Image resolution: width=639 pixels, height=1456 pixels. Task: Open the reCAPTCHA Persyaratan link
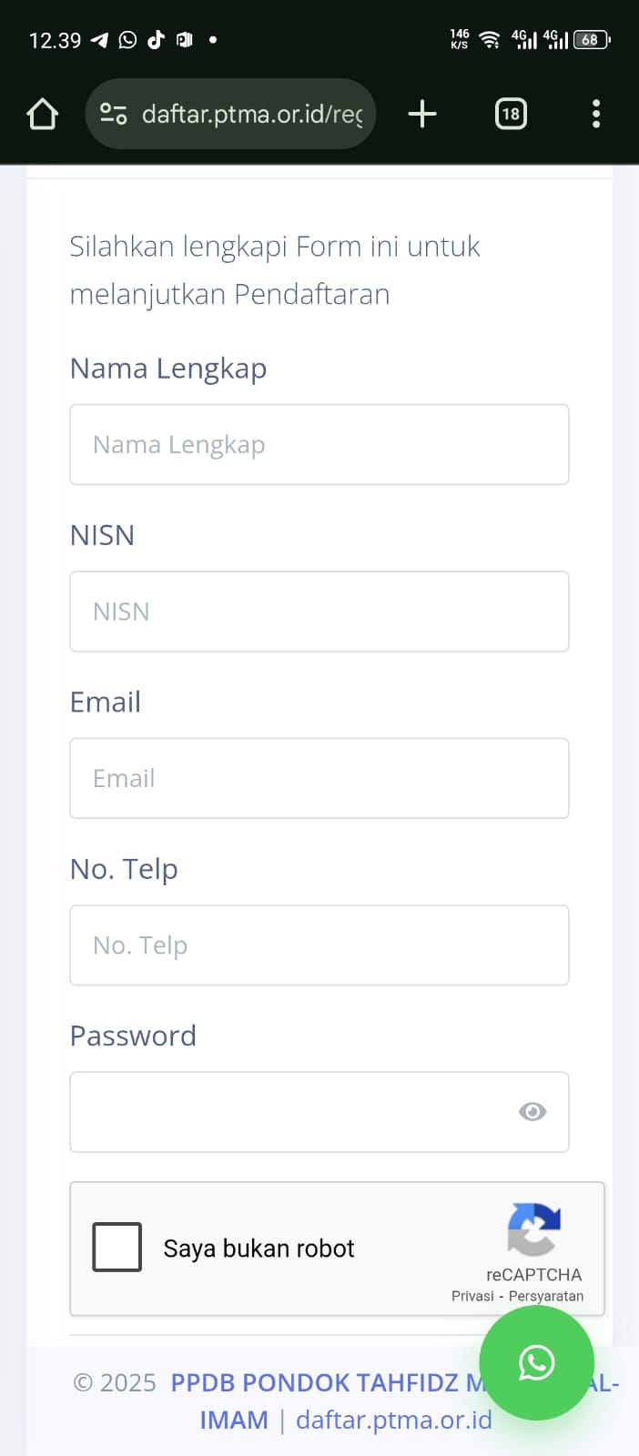click(x=546, y=1296)
